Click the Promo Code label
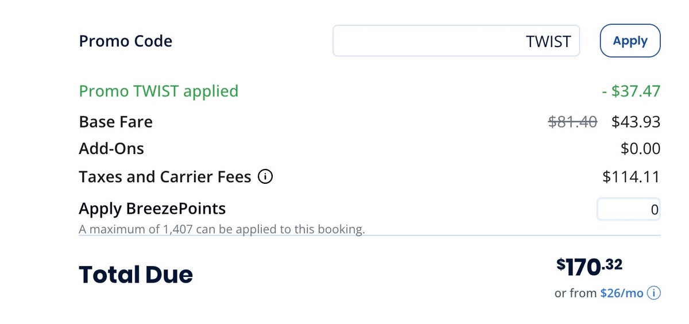Screen dimensions: 689x324 coord(125,41)
